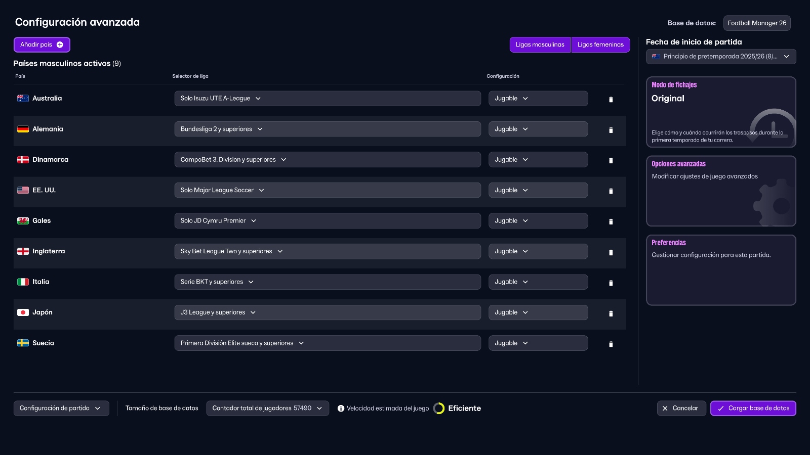810x455 pixels.
Task: Delete Australia from the active countries list
Action: (x=611, y=99)
